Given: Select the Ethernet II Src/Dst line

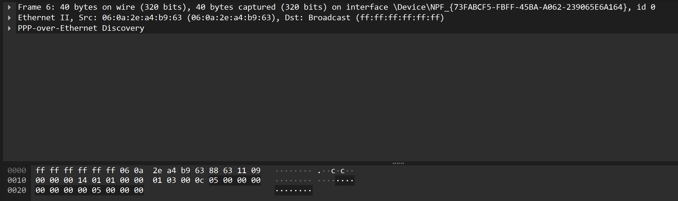Looking at the screenshot, I should 231,18.
